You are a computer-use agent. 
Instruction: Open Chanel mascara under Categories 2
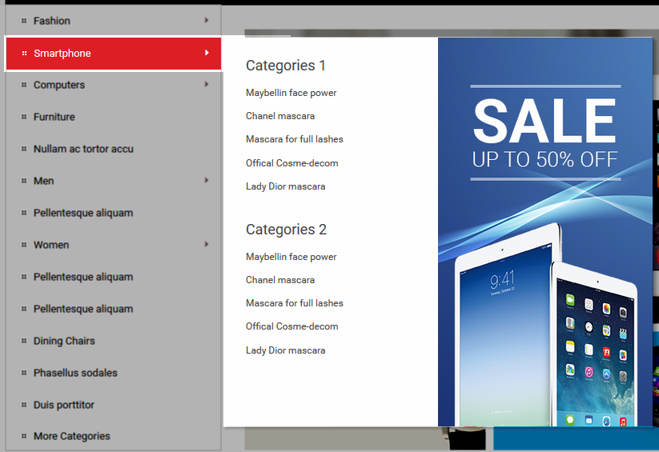280,280
